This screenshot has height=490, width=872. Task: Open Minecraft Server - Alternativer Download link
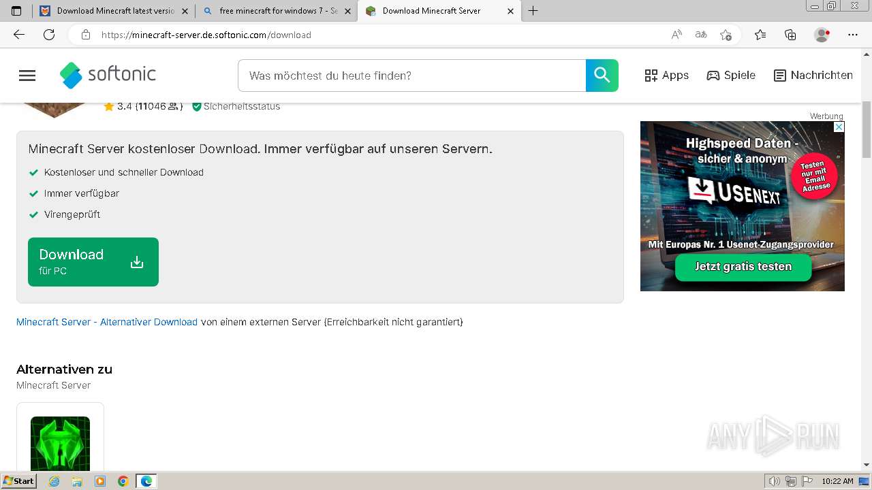click(107, 322)
